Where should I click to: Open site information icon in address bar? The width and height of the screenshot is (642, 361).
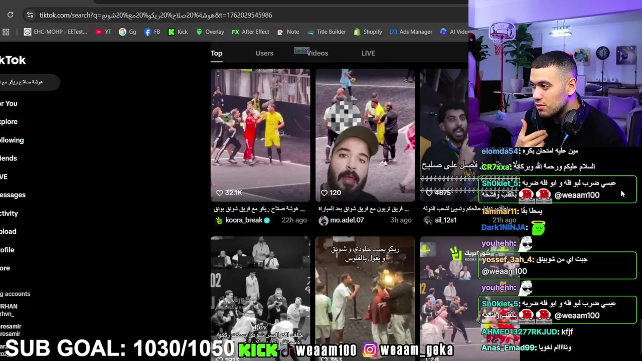pyautogui.click(x=30, y=15)
